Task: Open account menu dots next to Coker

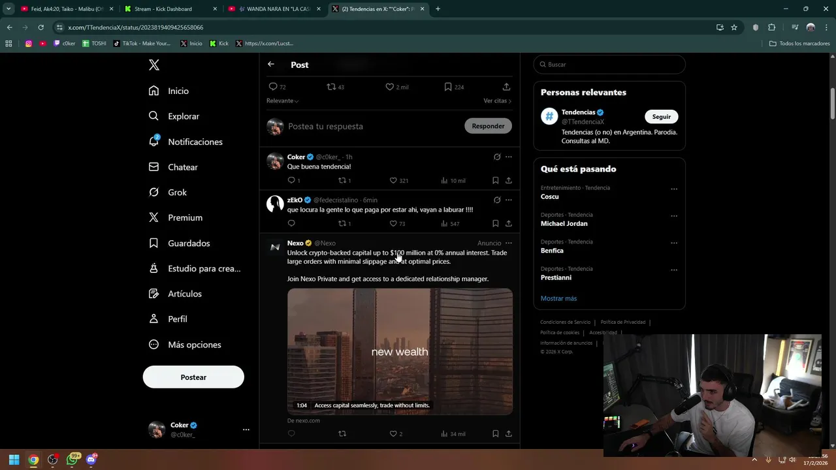Action: (x=246, y=430)
